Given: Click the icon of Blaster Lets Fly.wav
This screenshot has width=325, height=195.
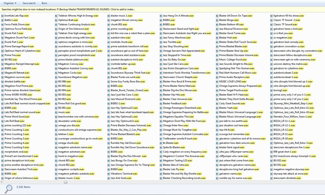Looking at the screenshot, I should click(x=161, y=169).
